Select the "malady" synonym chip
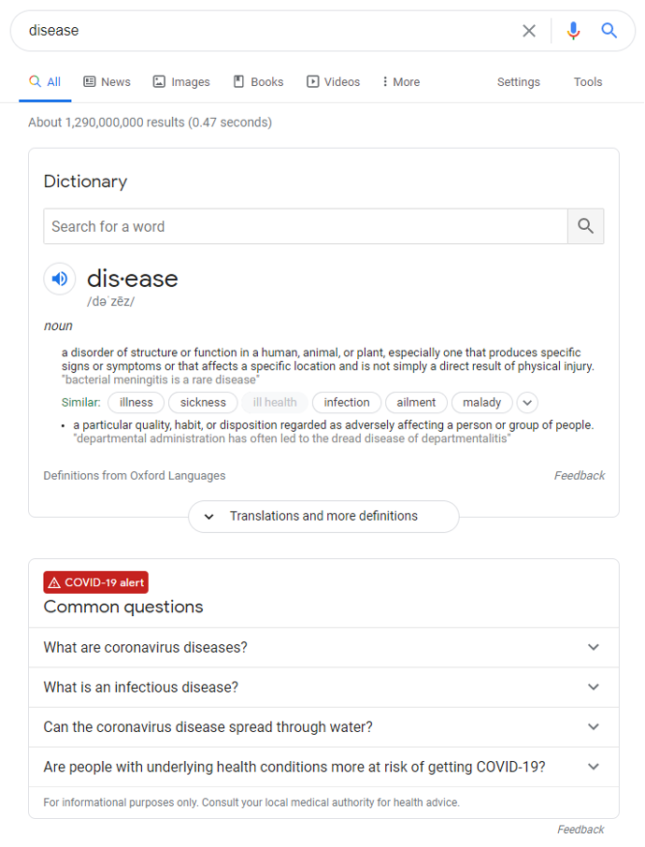645x847 pixels. pyautogui.click(x=481, y=402)
